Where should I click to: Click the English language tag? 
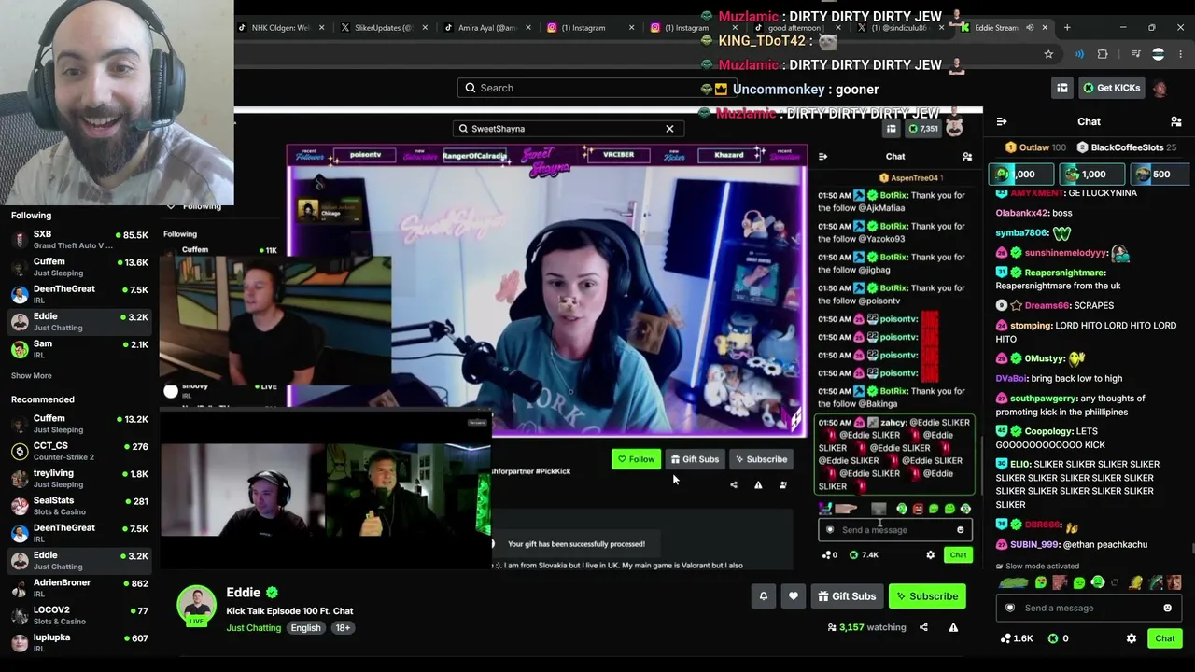305,628
